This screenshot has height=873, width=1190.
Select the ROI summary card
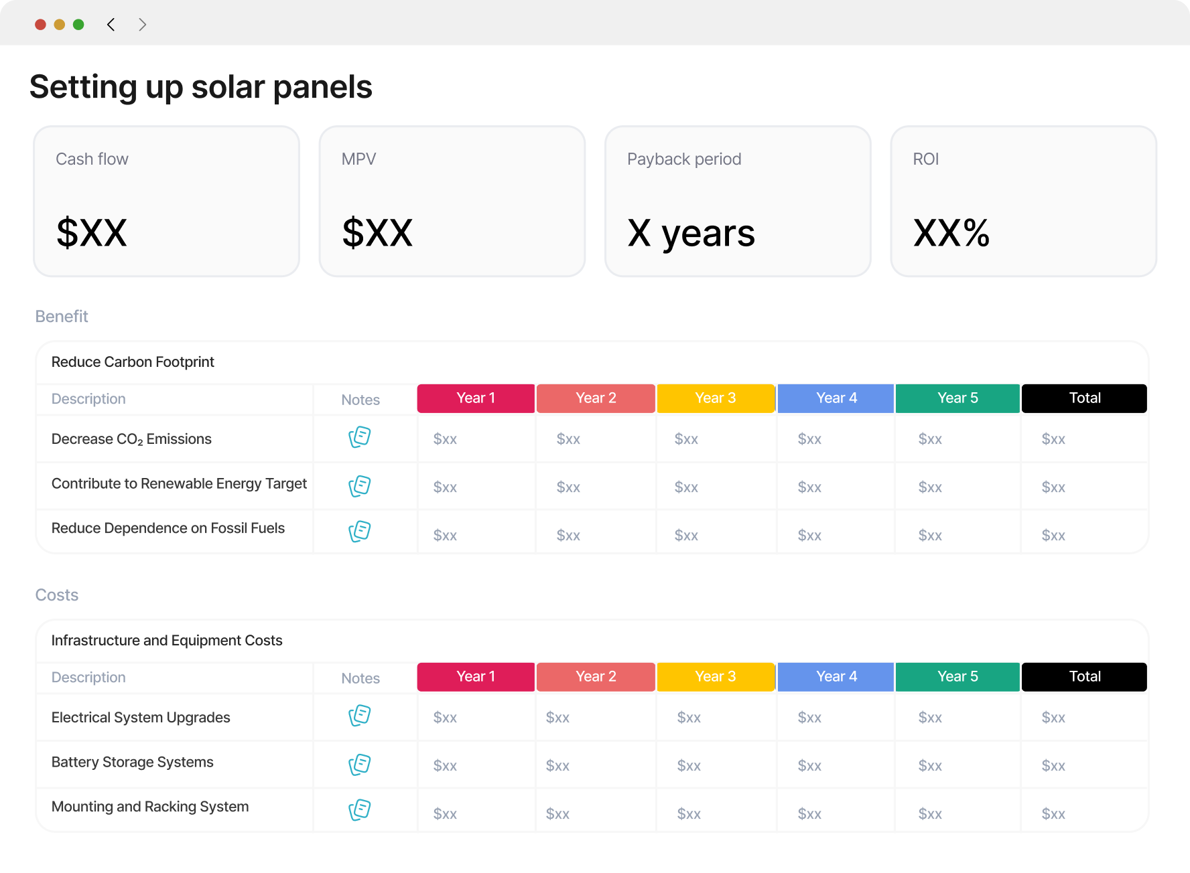click(1024, 202)
